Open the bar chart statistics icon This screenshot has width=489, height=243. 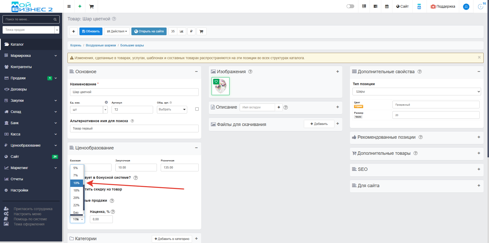(x=182, y=31)
